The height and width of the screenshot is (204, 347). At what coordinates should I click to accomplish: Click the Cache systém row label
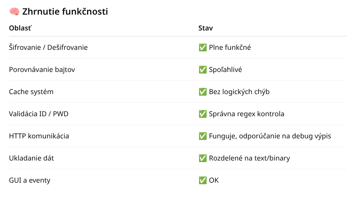point(31,92)
